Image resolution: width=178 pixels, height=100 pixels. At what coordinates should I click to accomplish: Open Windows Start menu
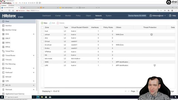pyautogui.click(x=2, y=97)
